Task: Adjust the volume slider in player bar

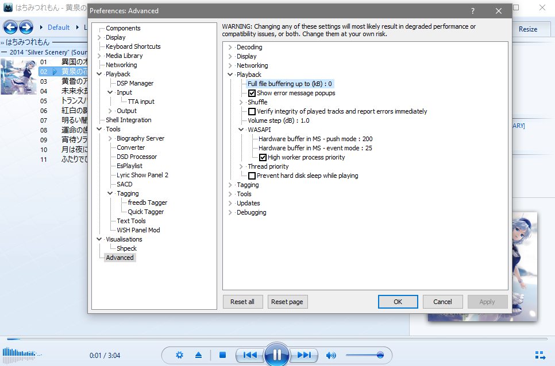Action: [365, 355]
